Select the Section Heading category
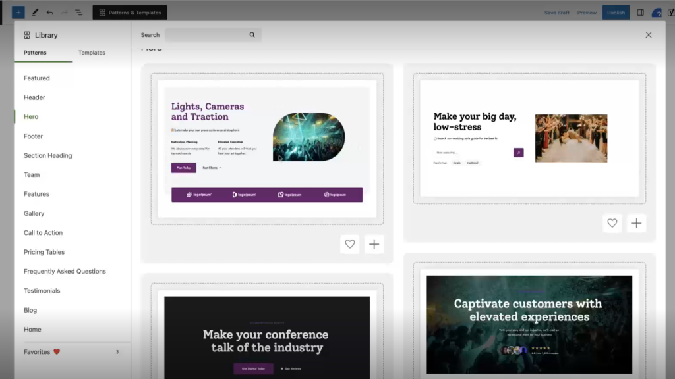Viewport: 675px width, 379px height. [47, 155]
